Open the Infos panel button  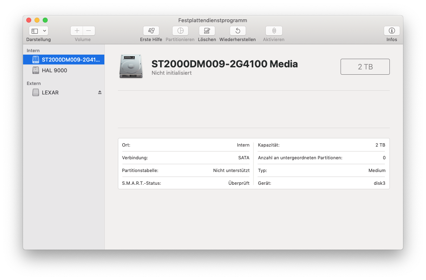click(x=391, y=31)
